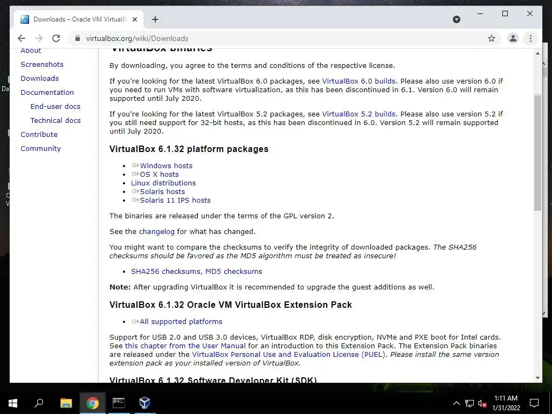The height and width of the screenshot is (414, 552).
Task: Select the Downloads – Oracle VM VirtualBox tab
Action: (x=79, y=19)
